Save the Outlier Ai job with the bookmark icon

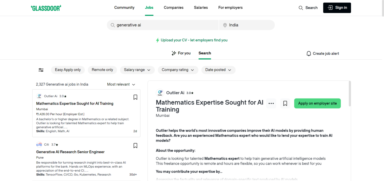[285, 103]
